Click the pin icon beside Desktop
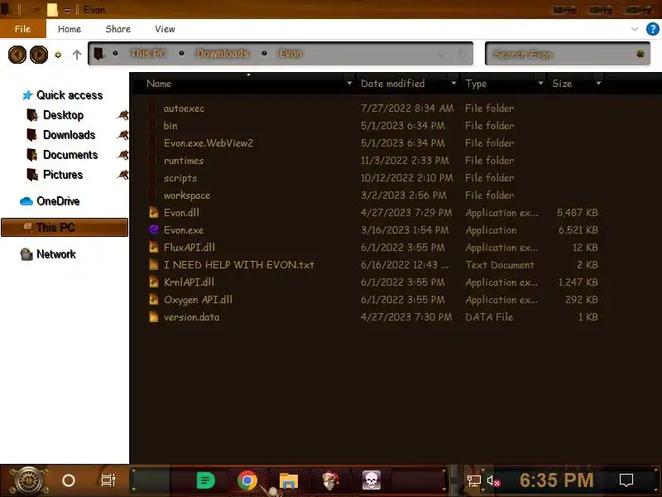662x497 pixels. point(122,115)
